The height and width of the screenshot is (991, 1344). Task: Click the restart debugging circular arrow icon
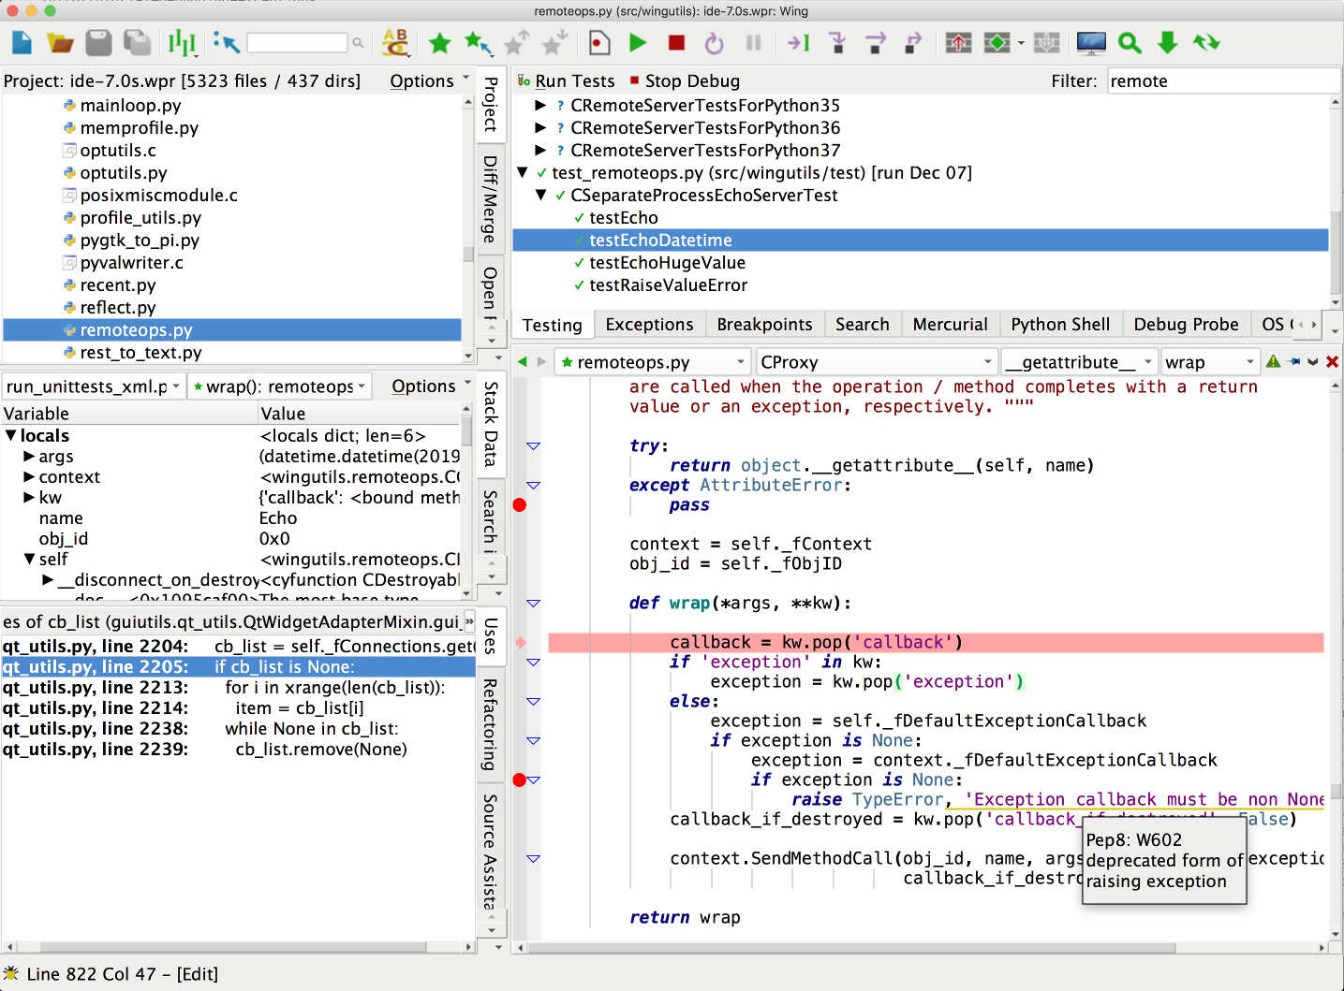pyautogui.click(x=713, y=42)
